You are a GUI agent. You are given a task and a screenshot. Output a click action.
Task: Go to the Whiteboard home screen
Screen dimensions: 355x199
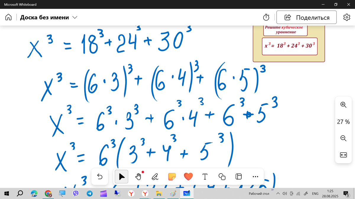click(8, 17)
